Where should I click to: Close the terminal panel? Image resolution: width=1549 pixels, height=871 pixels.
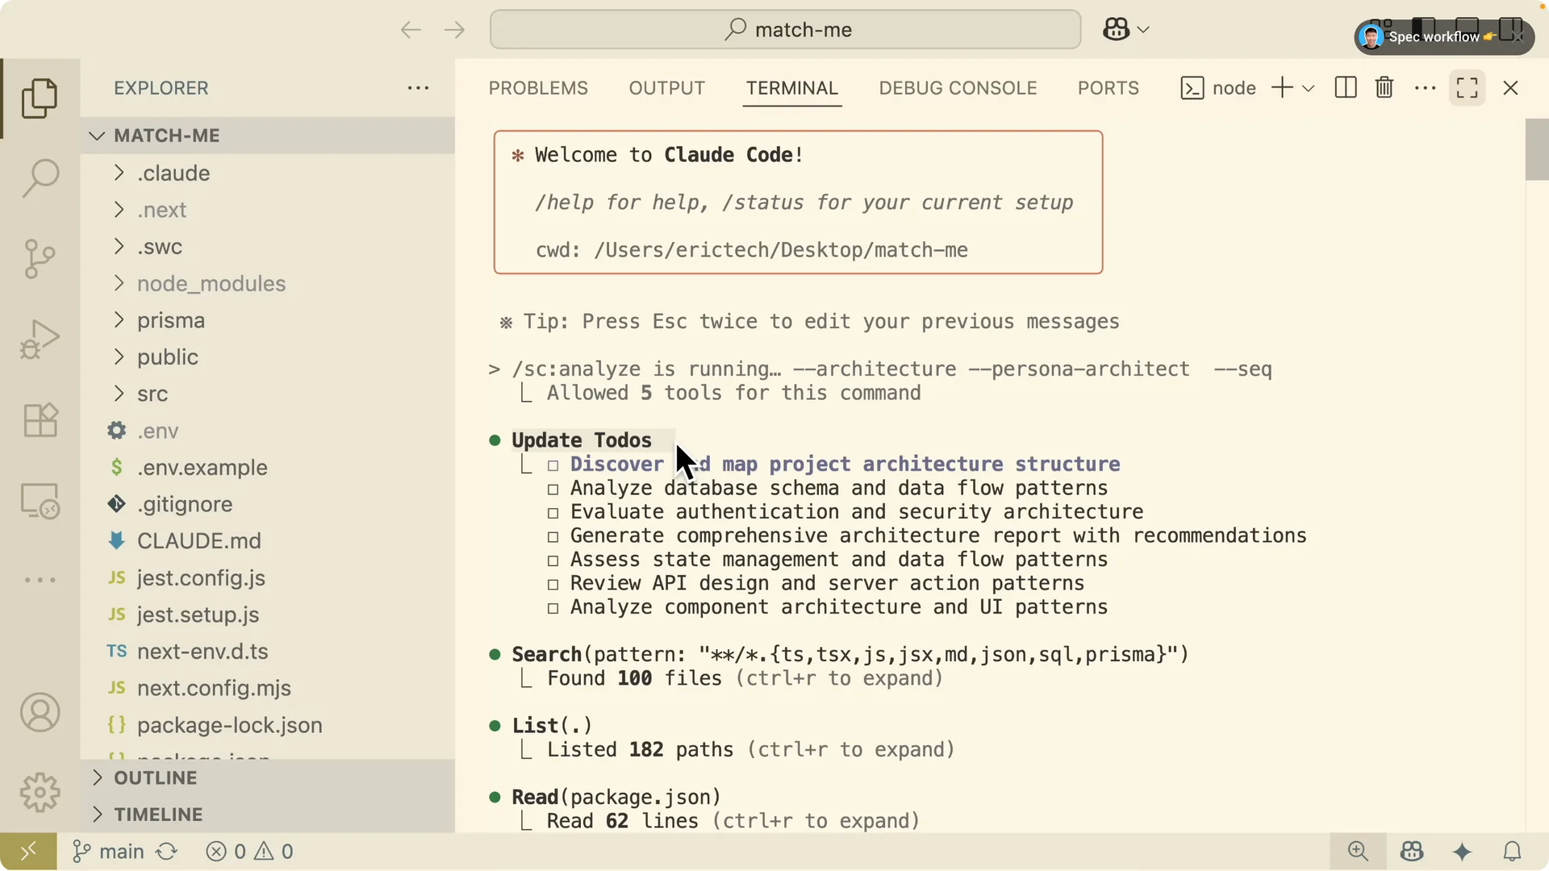coord(1511,88)
